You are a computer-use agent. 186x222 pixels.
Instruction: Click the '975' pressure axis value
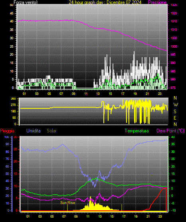tap(173, 88)
